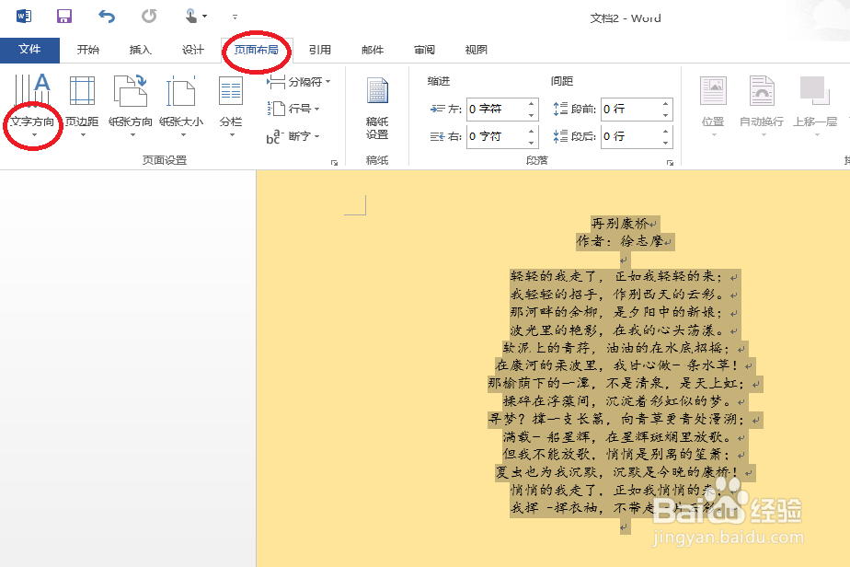Switch to the 审阅 tab

click(424, 50)
